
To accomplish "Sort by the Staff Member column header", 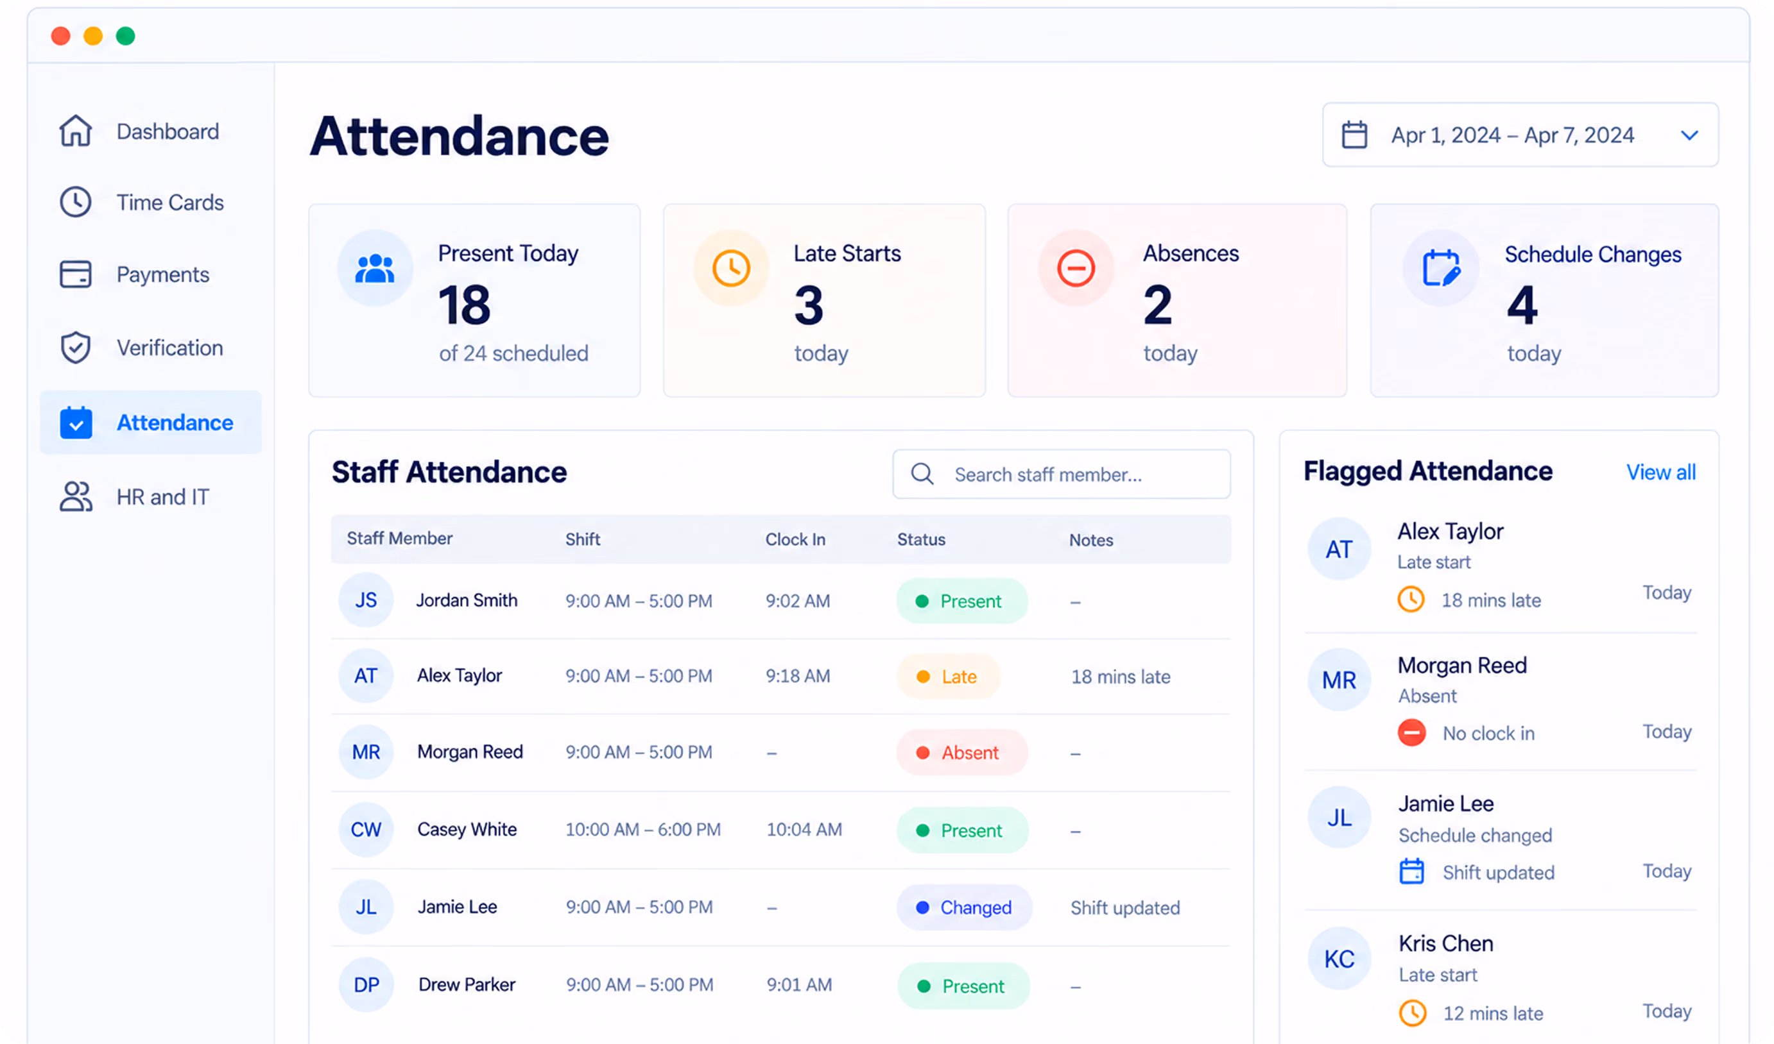I will pos(399,538).
